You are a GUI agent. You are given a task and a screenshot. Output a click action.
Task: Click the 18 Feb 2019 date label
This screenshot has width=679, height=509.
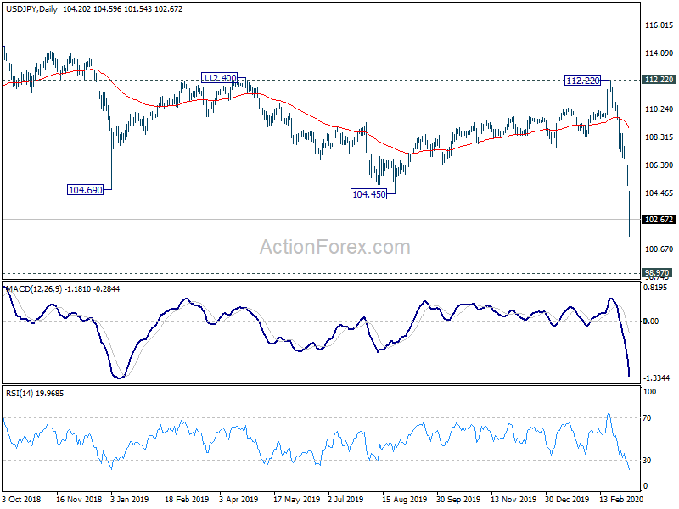tap(187, 499)
